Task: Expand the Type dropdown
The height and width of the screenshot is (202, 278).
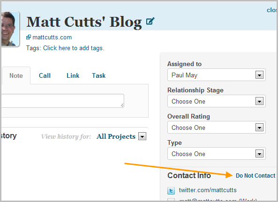Action: pos(217,154)
